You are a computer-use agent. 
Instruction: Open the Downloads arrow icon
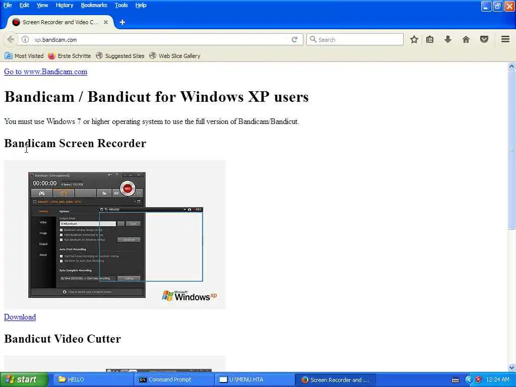coord(447,39)
